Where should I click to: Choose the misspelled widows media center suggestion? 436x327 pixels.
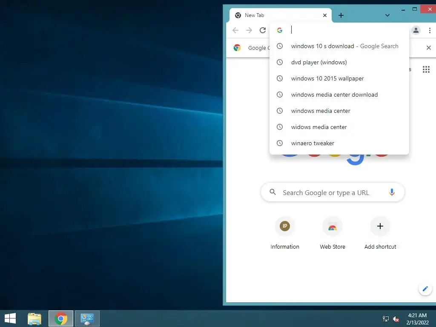pyautogui.click(x=339, y=127)
